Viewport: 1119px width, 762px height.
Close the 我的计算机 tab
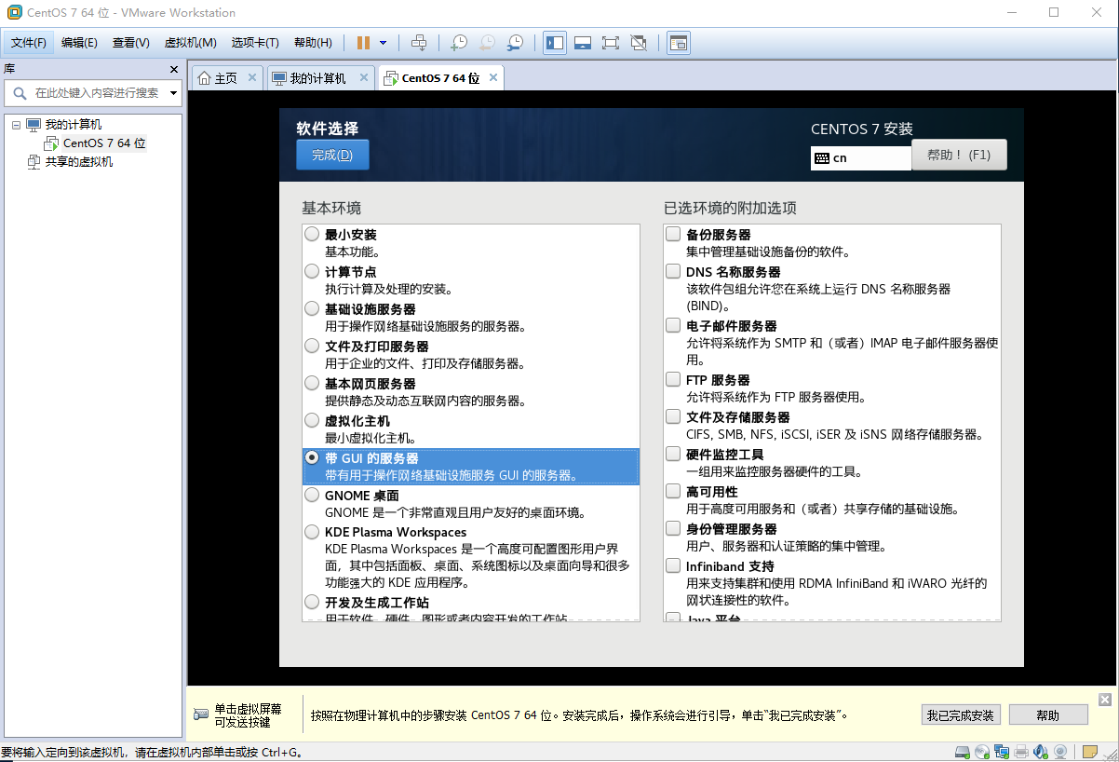364,78
